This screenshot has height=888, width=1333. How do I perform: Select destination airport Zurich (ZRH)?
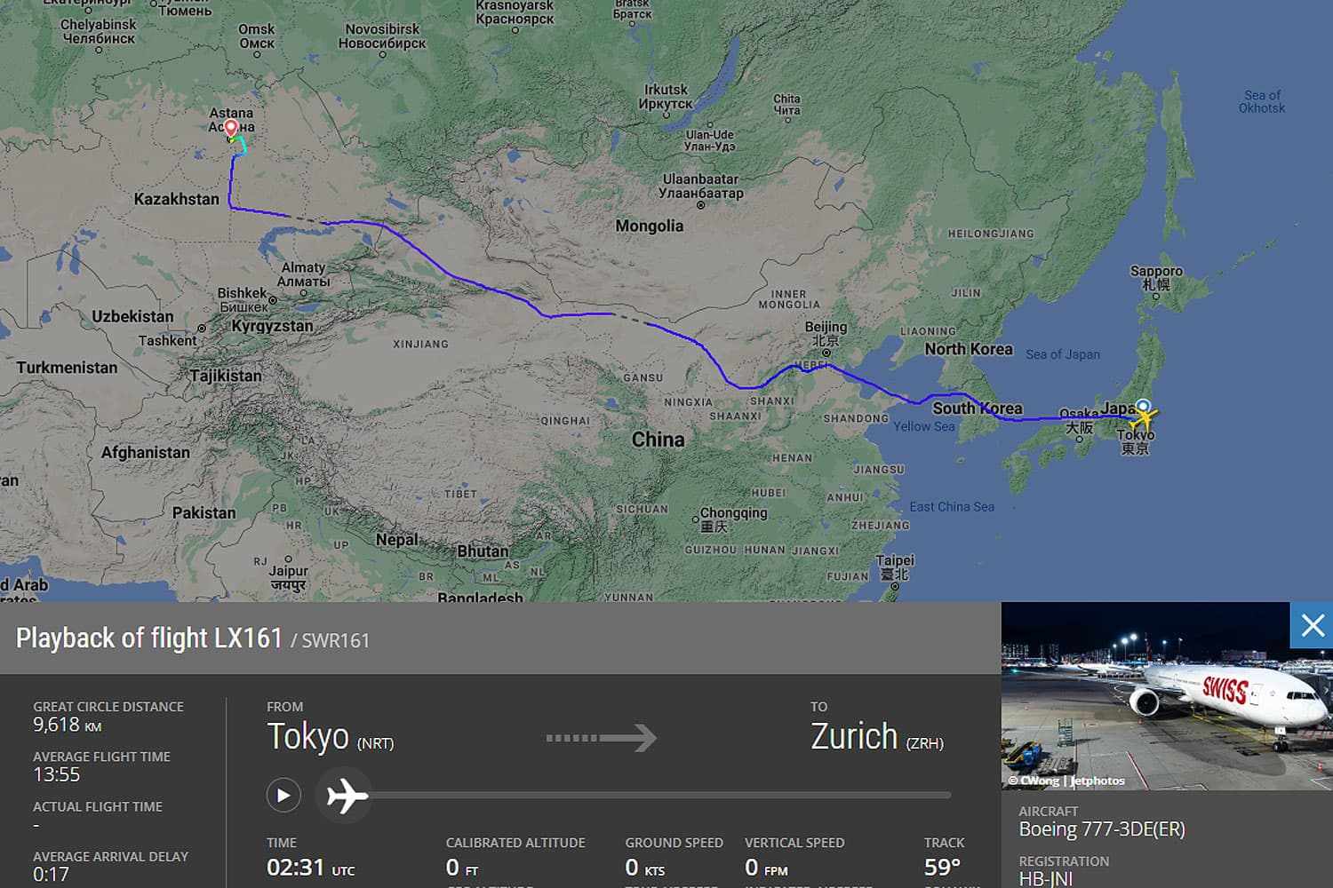point(876,737)
